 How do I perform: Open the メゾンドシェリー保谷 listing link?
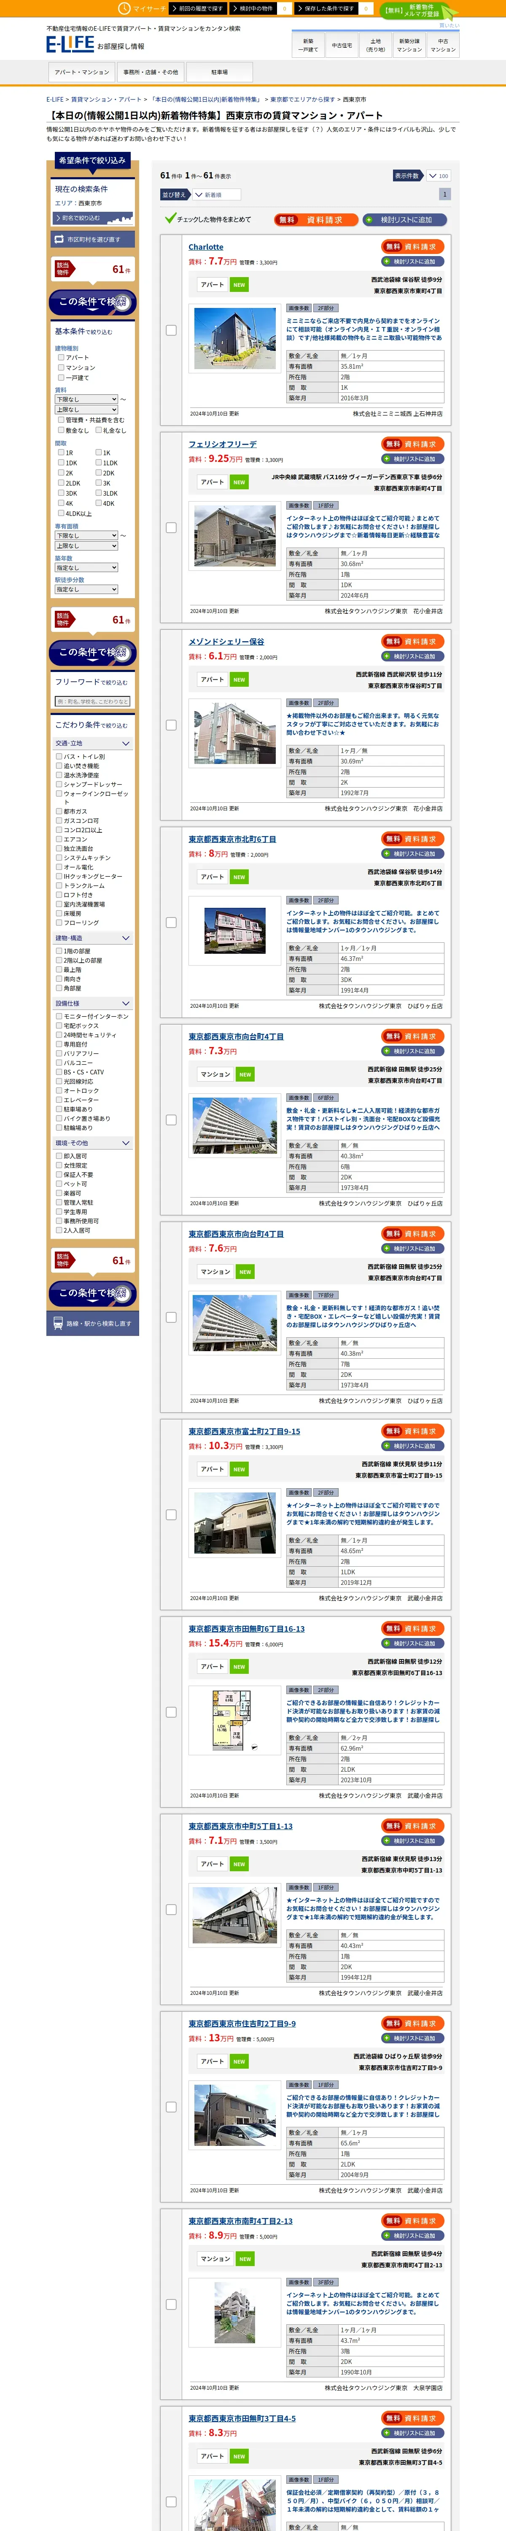pyautogui.click(x=226, y=642)
